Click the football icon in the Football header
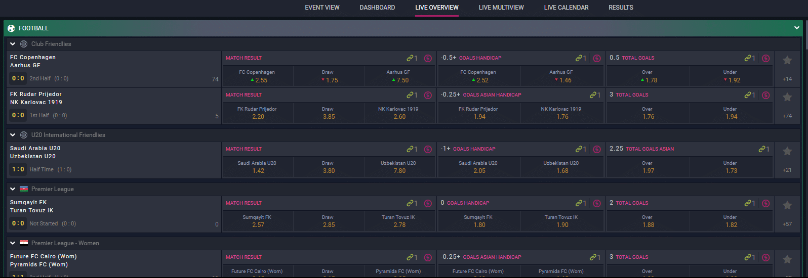This screenshot has width=808, height=278. coord(11,28)
